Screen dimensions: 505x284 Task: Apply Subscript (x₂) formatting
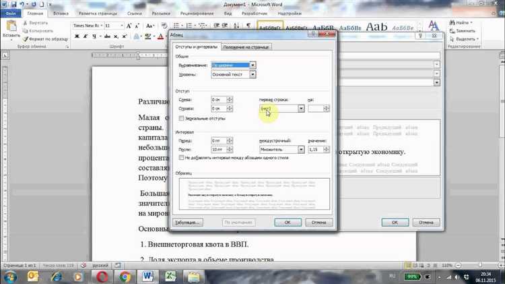(x=116, y=36)
